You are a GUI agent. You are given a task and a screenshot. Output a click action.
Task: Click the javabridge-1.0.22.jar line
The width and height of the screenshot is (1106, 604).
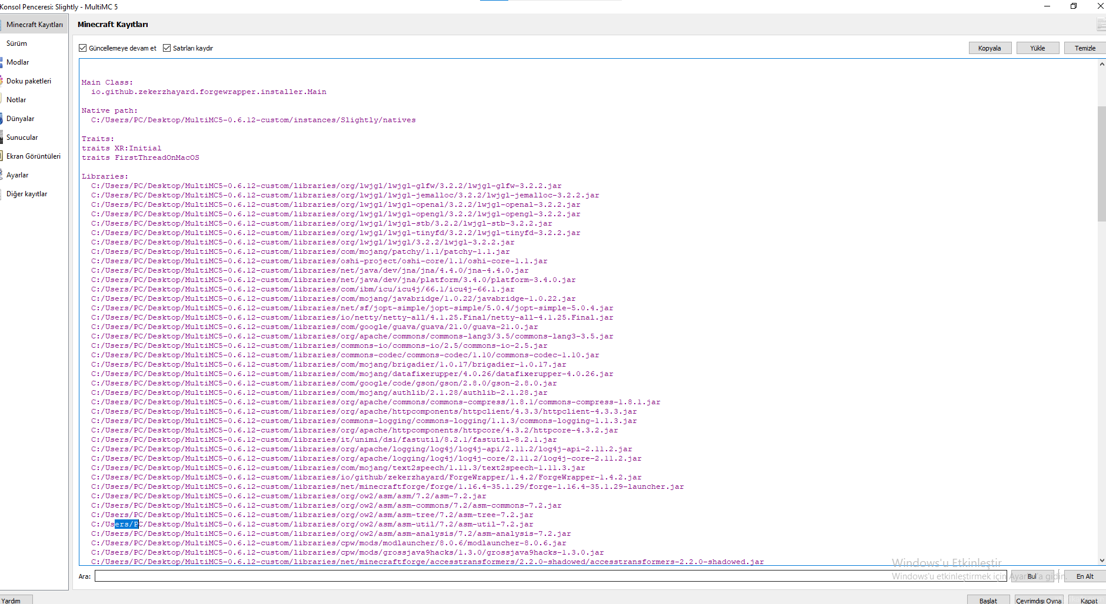point(333,298)
